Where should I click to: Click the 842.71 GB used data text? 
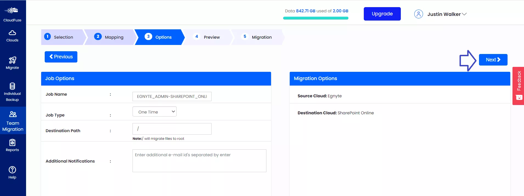[x=306, y=11]
